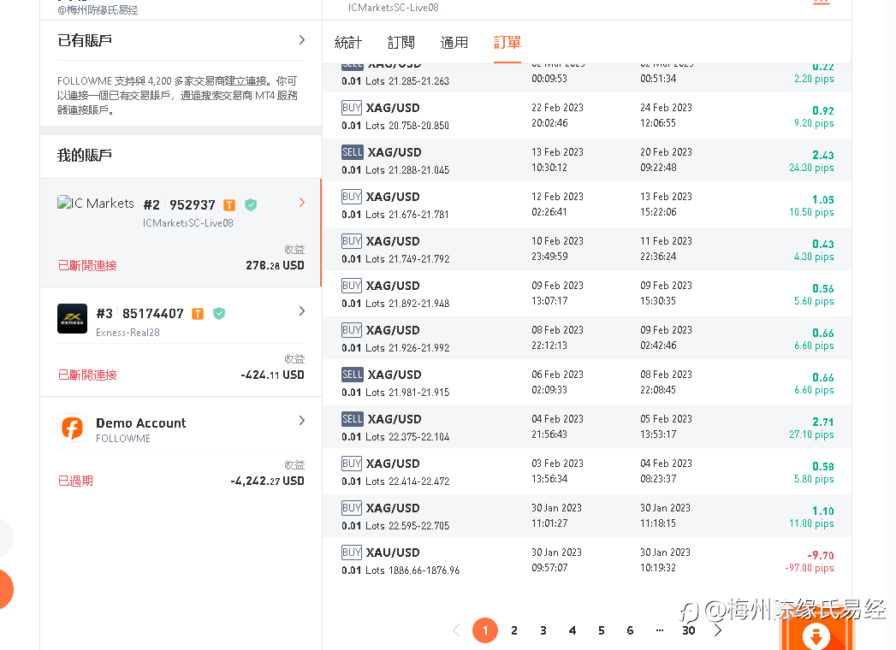The width and height of the screenshot is (896, 650).
Task: Select orders page 5
Action: (x=601, y=630)
